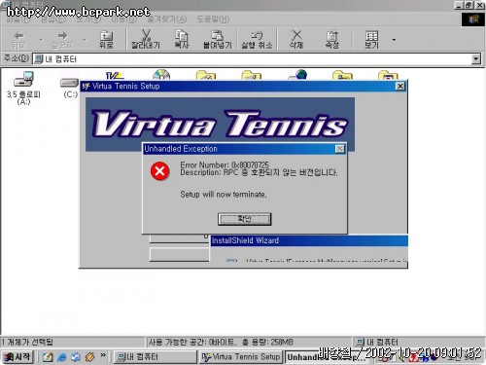Close the Unhandled Exception dialog

339,149
